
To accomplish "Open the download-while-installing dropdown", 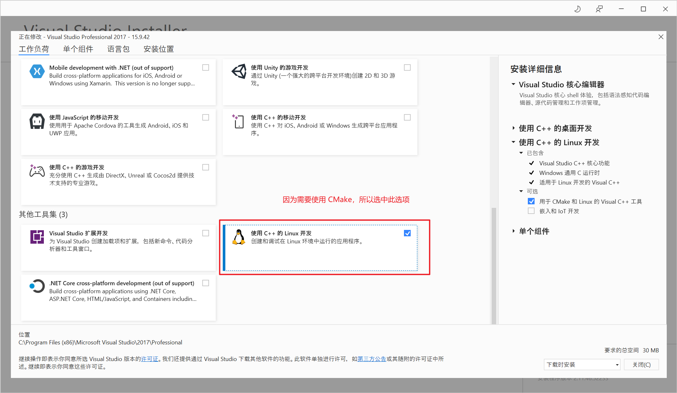I will (x=582, y=365).
